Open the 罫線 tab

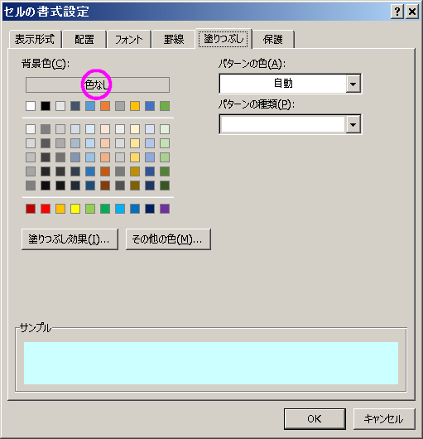(174, 39)
